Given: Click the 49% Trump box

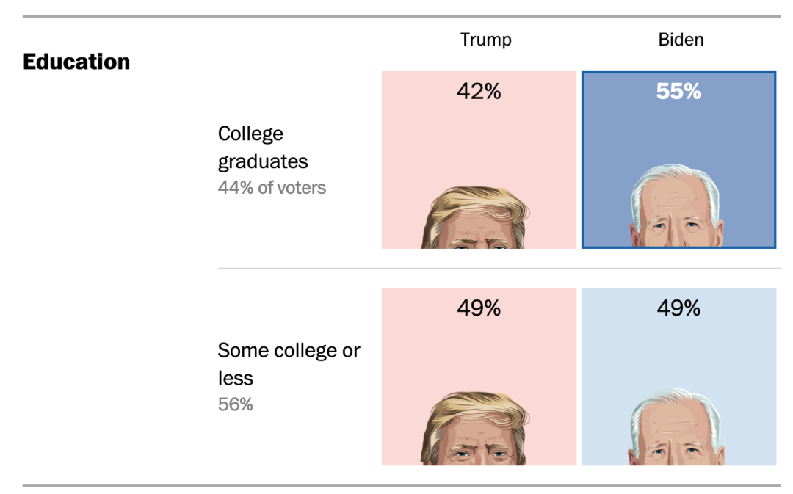Looking at the screenshot, I should click(479, 377).
